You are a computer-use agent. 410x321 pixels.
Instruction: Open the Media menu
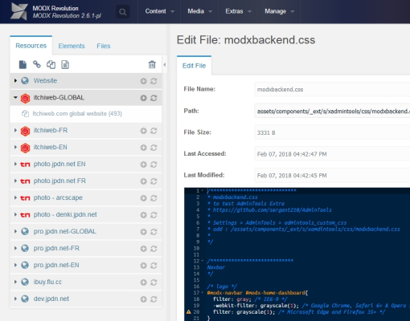pos(200,11)
